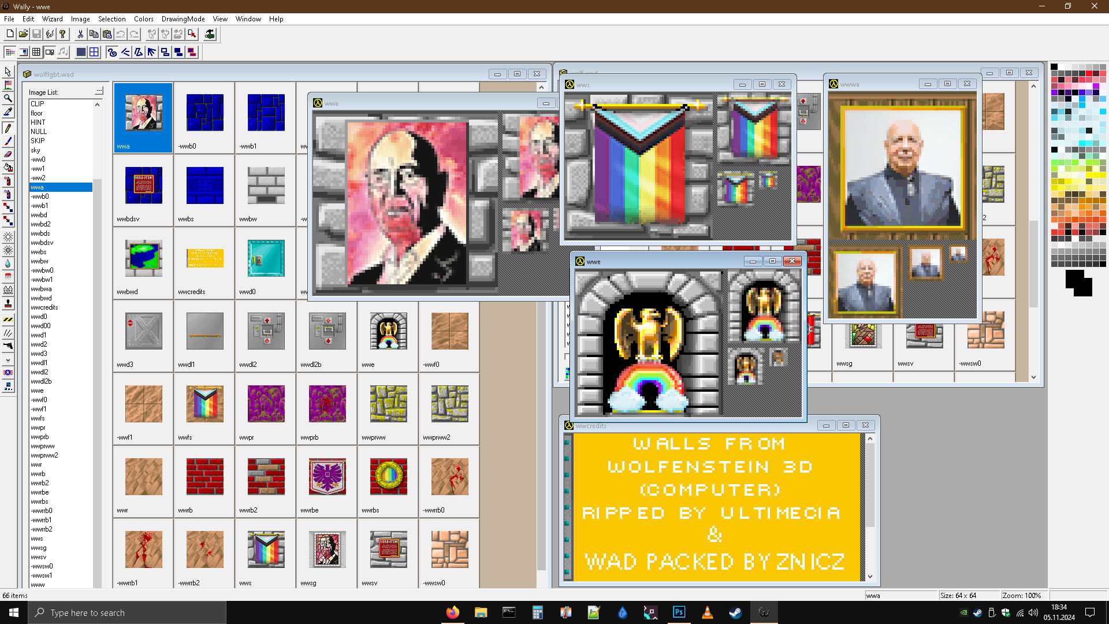Select the pink eraser tool
Viewport: 1109px width, 624px height.
(x=8, y=154)
